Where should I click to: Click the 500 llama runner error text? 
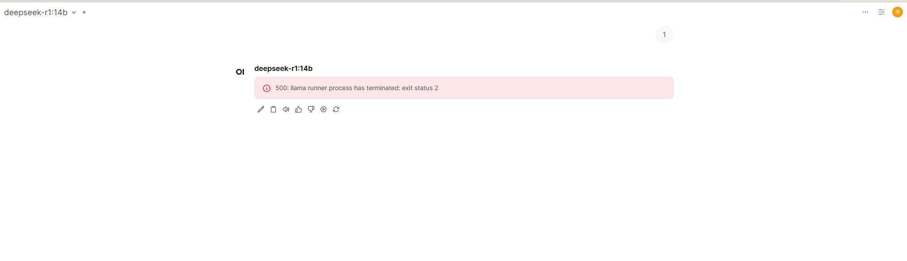(357, 88)
